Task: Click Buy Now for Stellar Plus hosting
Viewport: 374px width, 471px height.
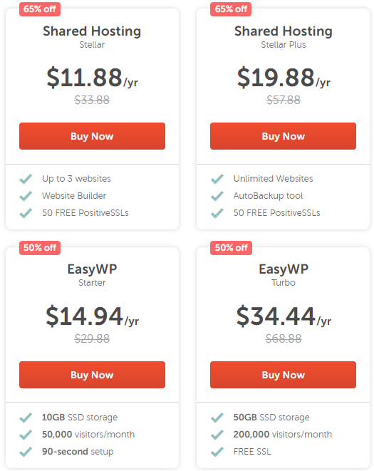Action: [283, 136]
